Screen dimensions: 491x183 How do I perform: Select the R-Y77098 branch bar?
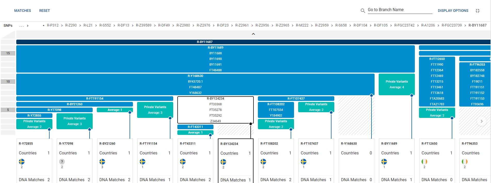tap(54, 110)
